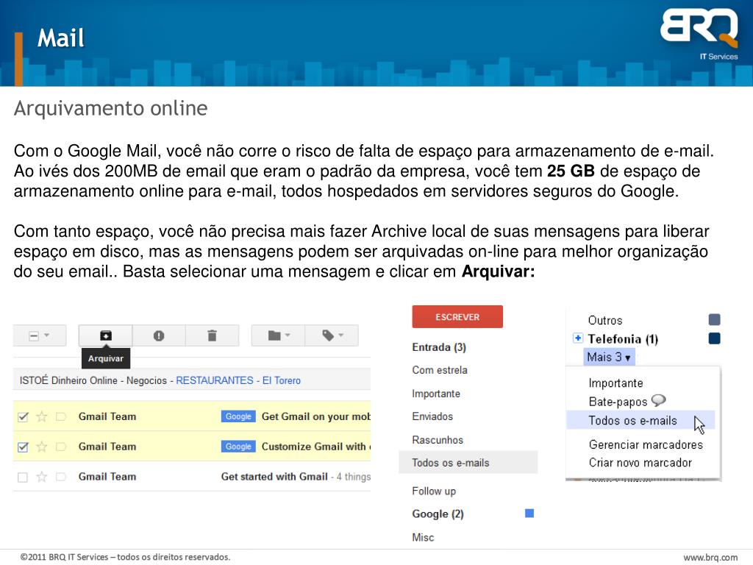Open the Telefonia (1) label
The height and width of the screenshot is (565, 753).
pos(623,339)
